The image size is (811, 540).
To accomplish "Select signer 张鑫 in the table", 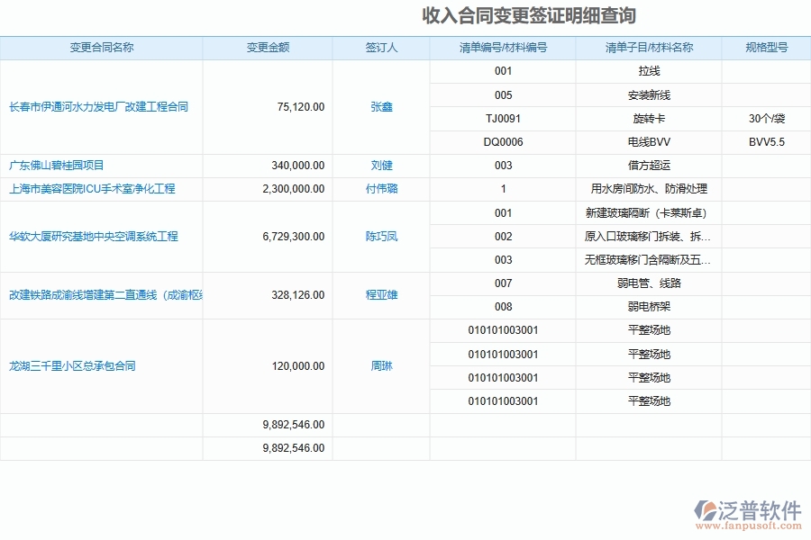I will (x=381, y=106).
